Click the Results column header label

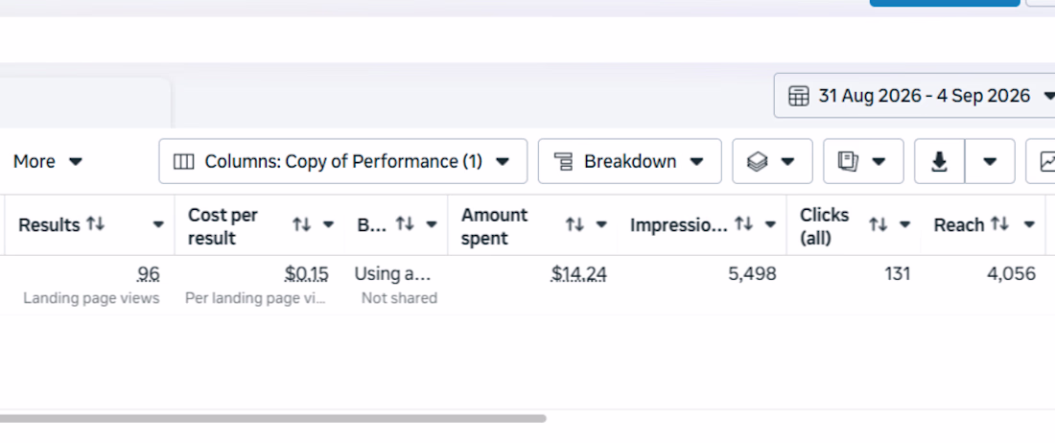pos(49,225)
